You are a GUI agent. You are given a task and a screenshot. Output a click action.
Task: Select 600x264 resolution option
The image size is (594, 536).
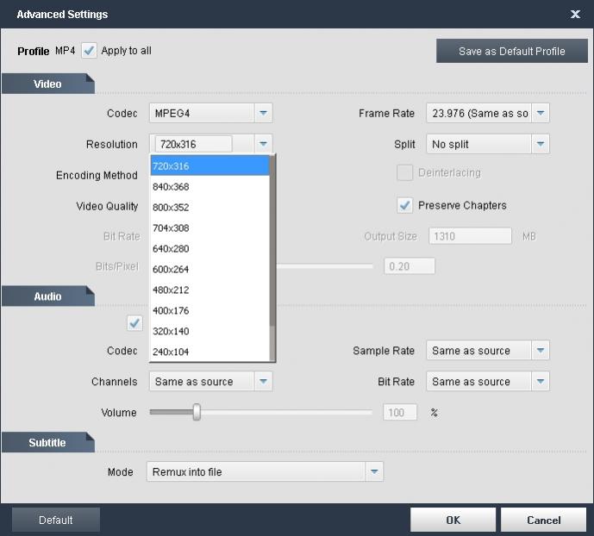[x=209, y=269]
